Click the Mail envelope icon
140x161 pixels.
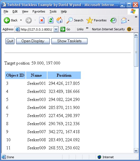pyautogui.click(x=124, y=20)
